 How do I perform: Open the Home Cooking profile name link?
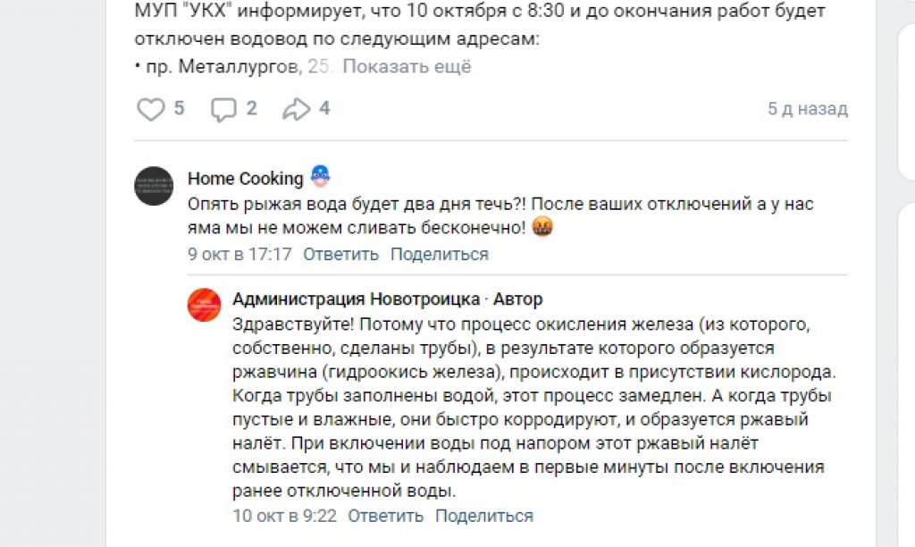pyautogui.click(x=245, y=178)
